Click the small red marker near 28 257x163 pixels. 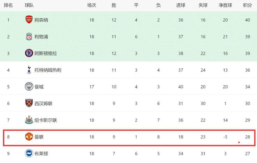(x=239, y=142)
